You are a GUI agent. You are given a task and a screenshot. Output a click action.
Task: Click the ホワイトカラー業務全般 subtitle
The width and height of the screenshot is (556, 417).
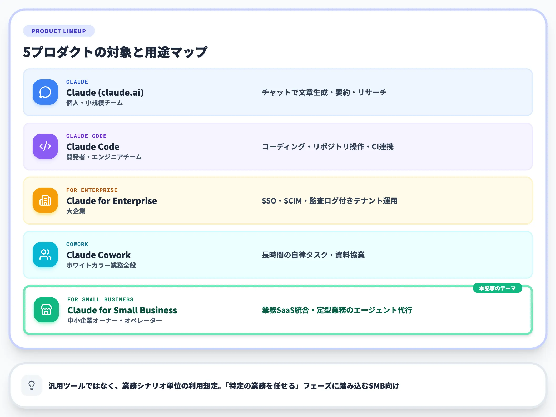pos(101,265)
